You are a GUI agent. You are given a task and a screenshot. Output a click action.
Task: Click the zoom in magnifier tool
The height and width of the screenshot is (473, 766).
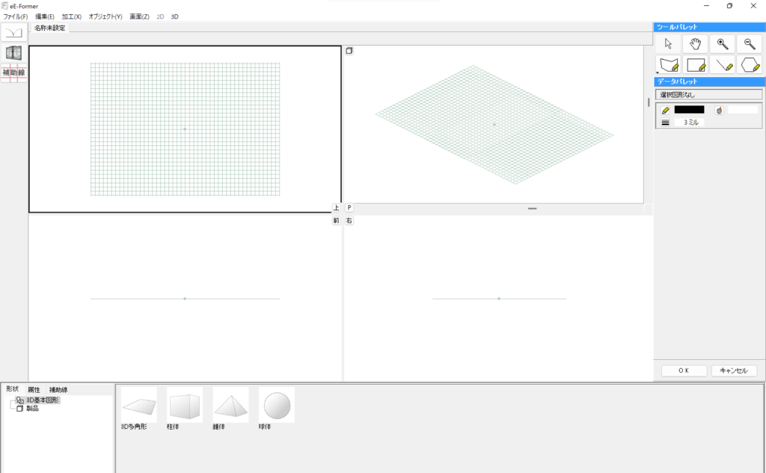click(722, 44)
